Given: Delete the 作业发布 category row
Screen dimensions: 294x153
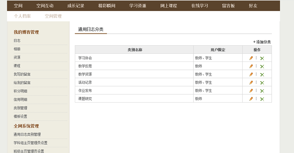Looking at the screenshot, I should click(x=262, y=91).
